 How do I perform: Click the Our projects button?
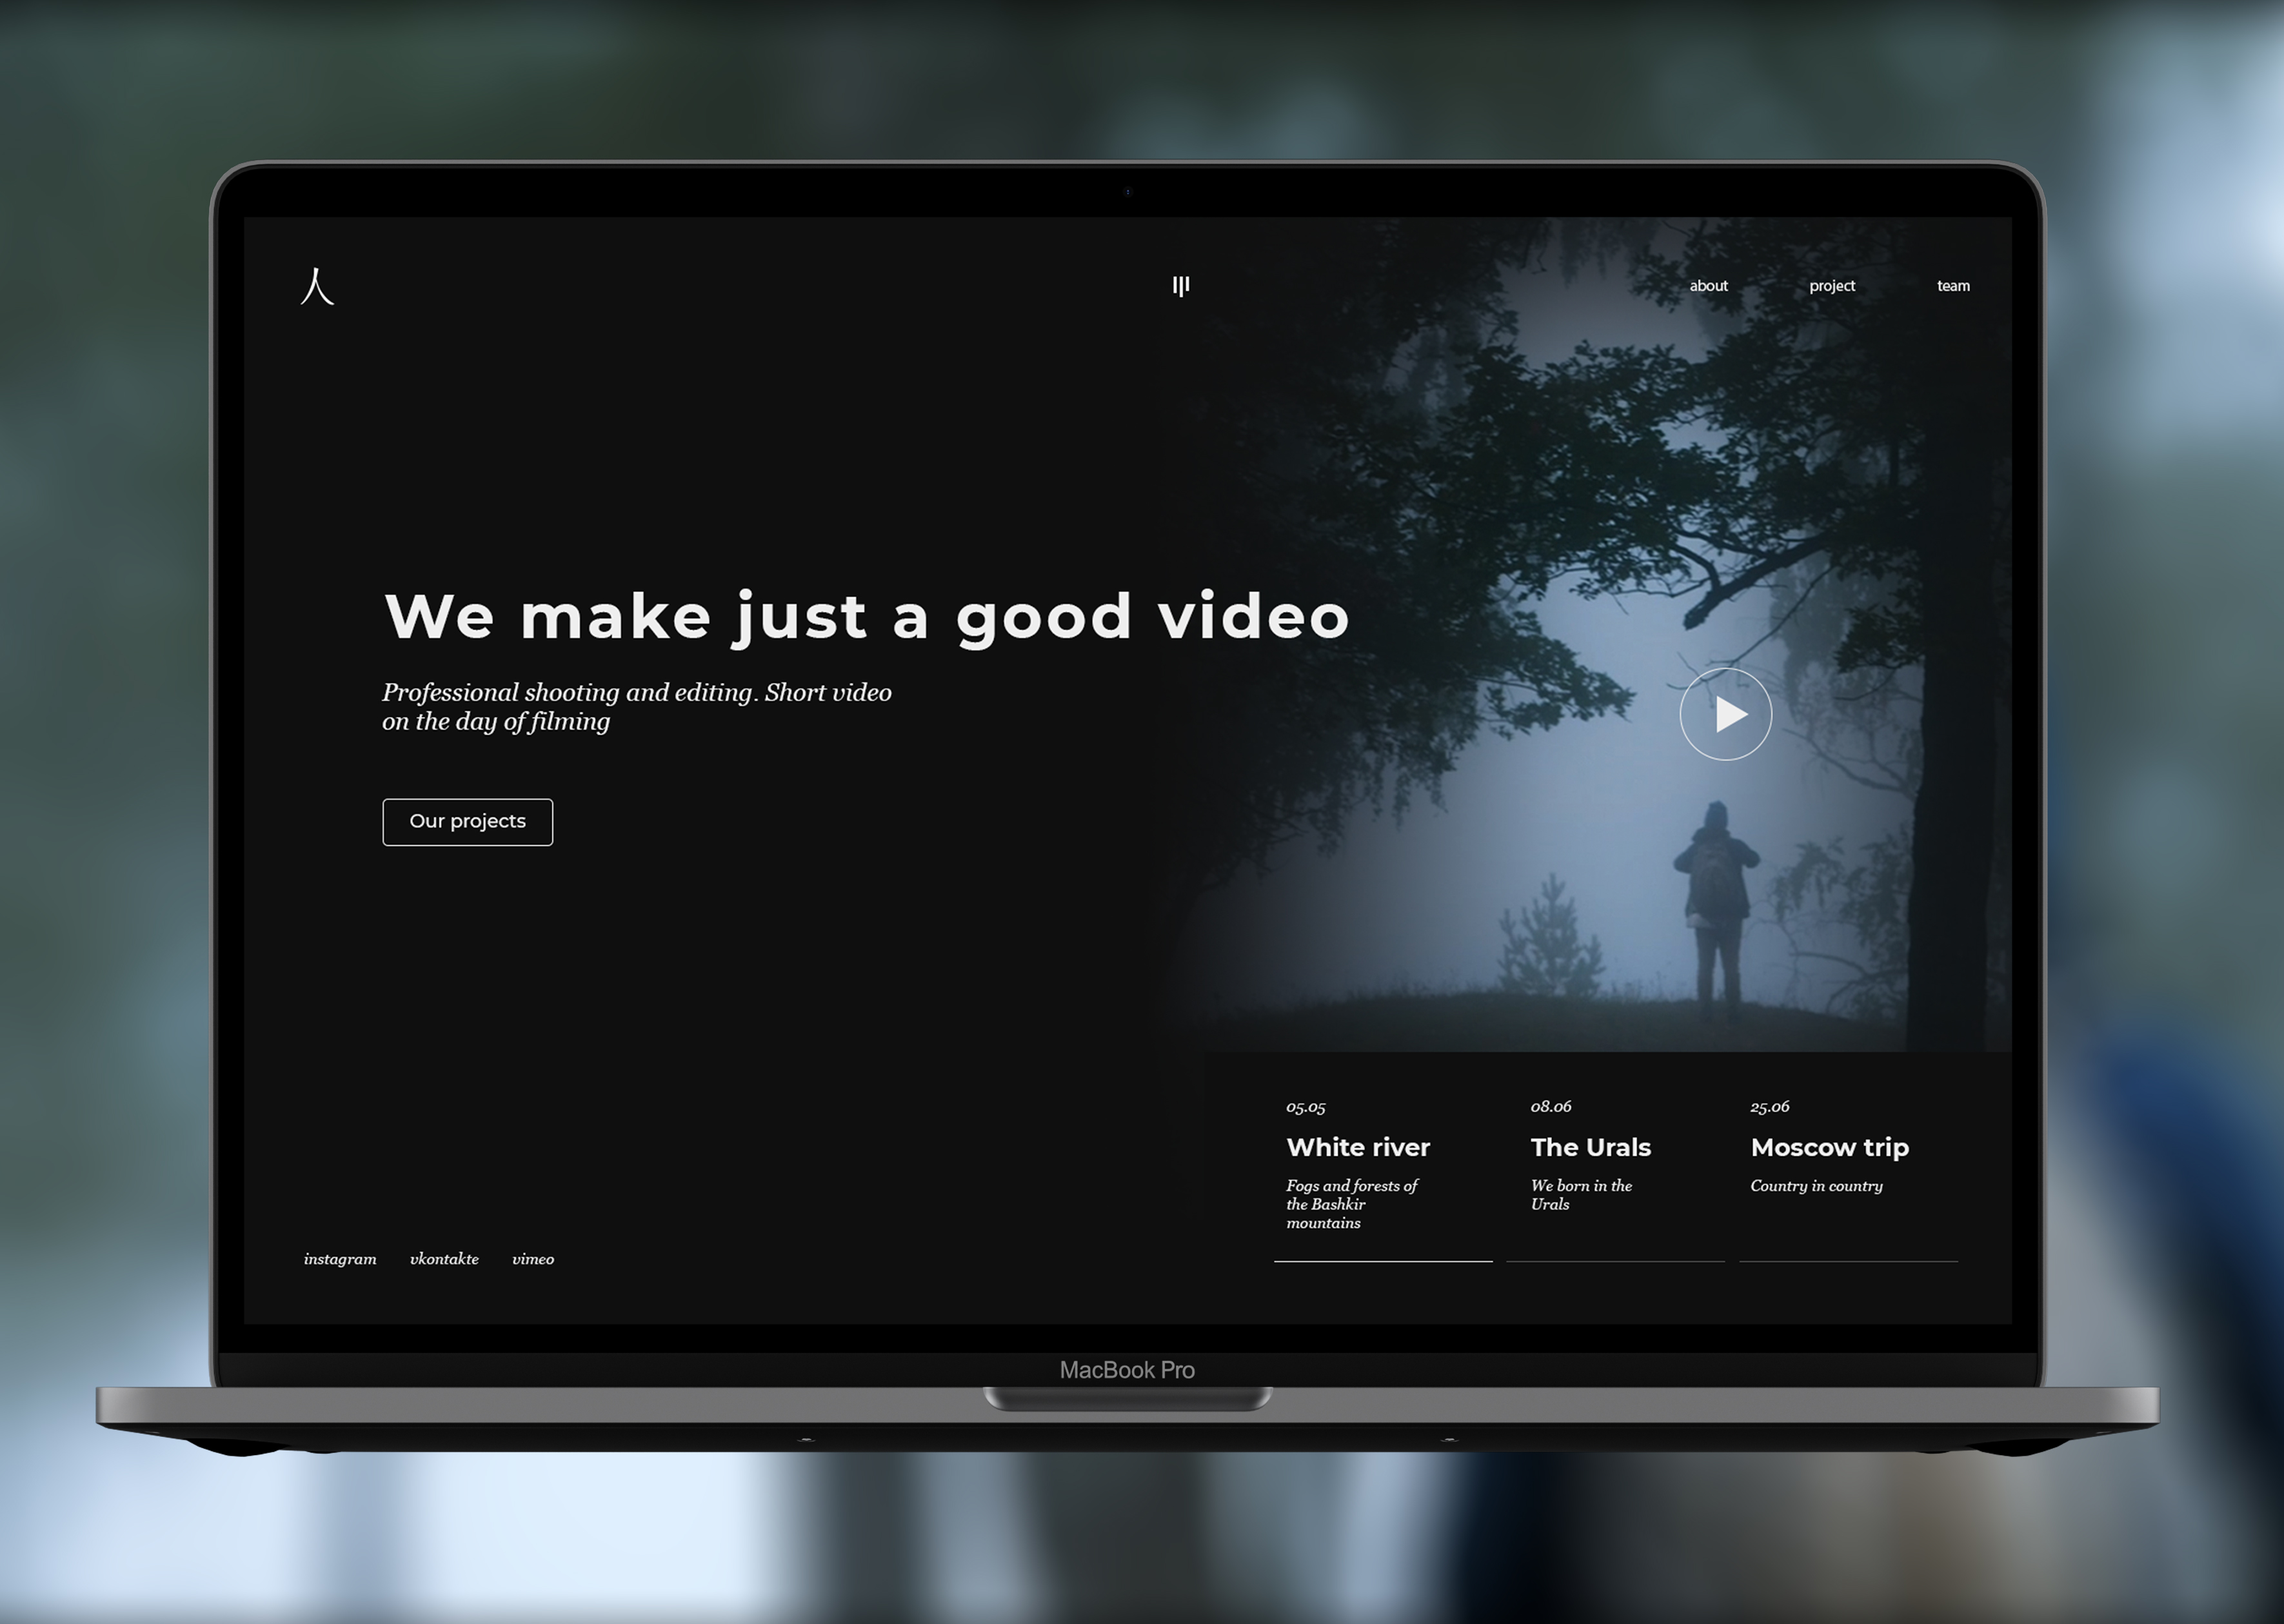tap(467, 822)
